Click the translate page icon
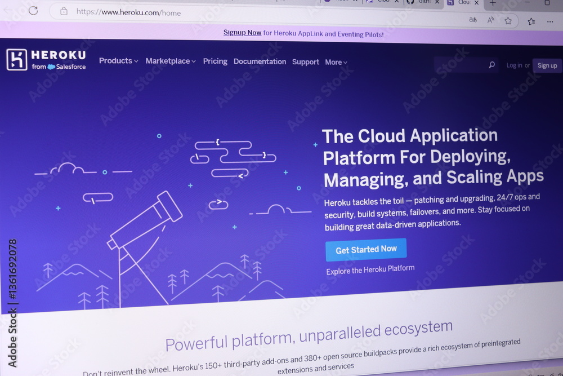This screenshot has width=563, height=376. click(473, 20)
